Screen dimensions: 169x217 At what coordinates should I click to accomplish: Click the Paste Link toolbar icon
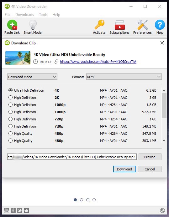point(12,25)
